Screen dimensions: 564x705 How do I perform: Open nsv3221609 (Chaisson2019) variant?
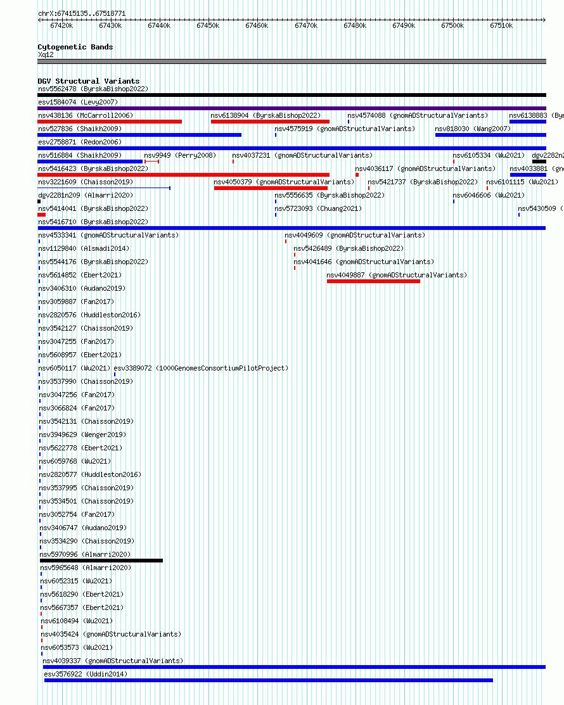click(86, 182)
